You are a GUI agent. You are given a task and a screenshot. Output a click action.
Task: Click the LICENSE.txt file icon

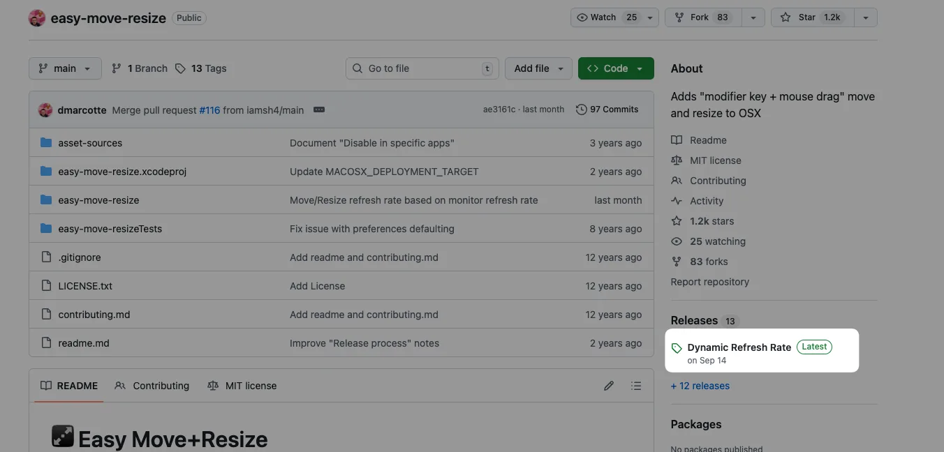tap(46, 286)
